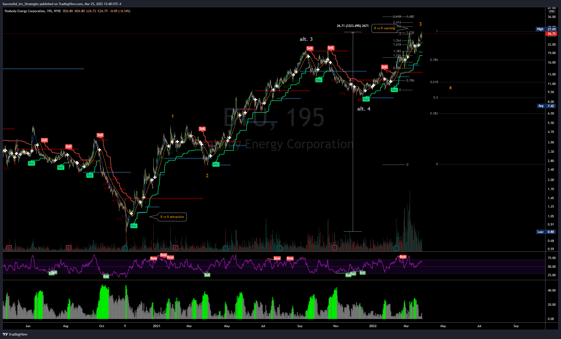Click the 75.00 level on RSI axis

coord(552,258)
